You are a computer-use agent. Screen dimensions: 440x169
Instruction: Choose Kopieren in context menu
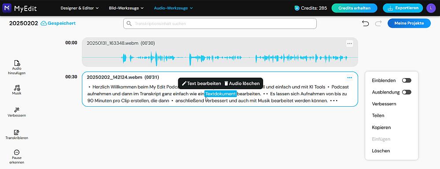coord(381,127)
